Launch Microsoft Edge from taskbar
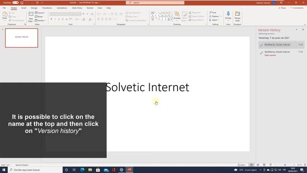307x173 pixels. [x=82, y=170]
